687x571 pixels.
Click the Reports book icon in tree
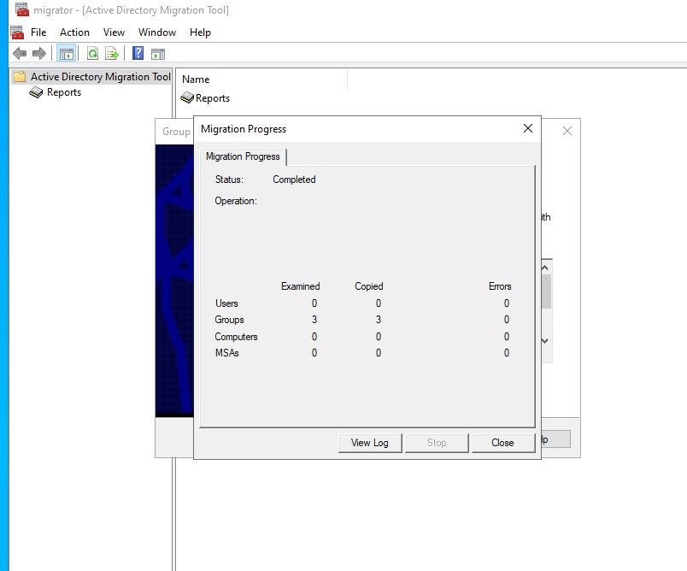(x=36, y=92)
